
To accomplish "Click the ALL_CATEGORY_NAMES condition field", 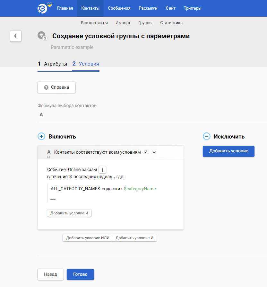I will pos(75,189).
